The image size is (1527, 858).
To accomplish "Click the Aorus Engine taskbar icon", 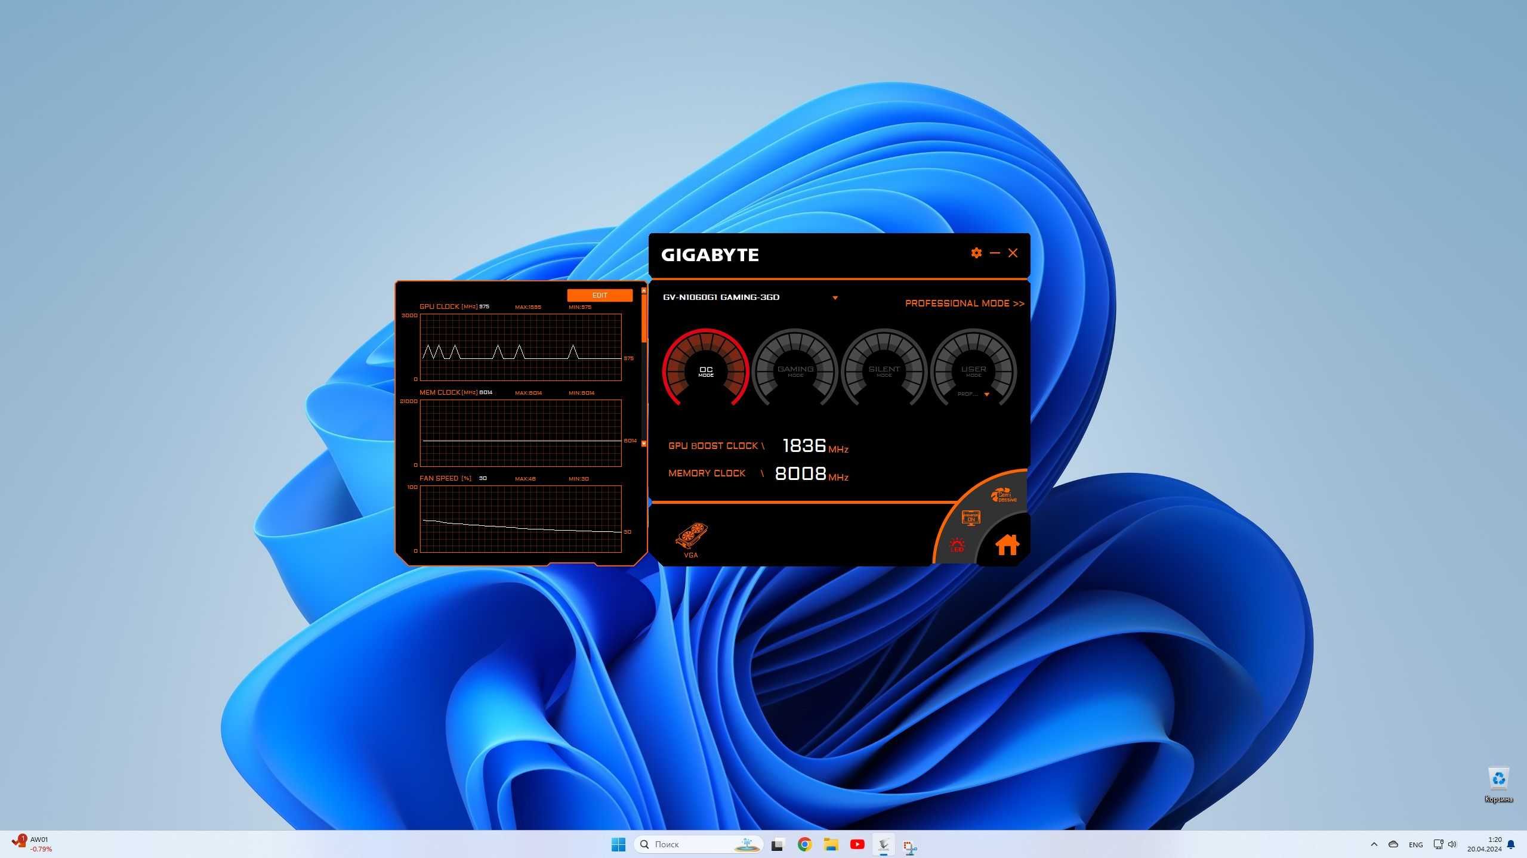I will click(x=884, y=844).
